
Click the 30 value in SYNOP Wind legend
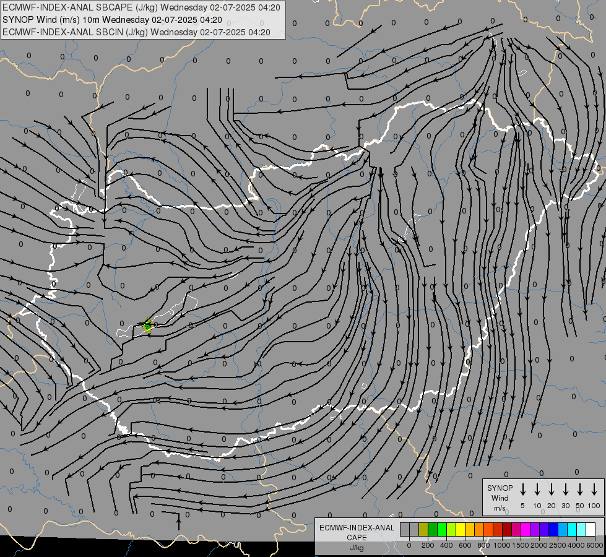click(565, 506)
